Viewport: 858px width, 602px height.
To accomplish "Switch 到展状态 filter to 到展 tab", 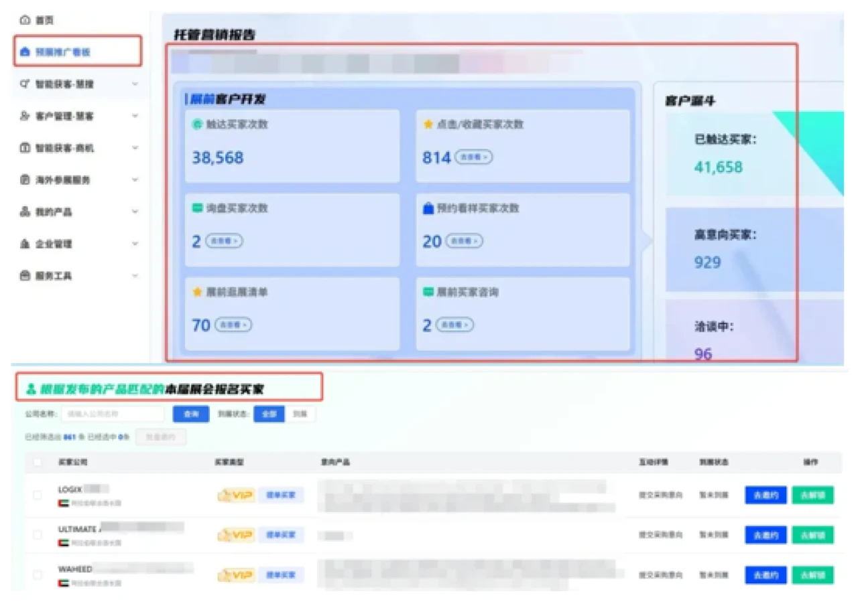I will (300, 414).
